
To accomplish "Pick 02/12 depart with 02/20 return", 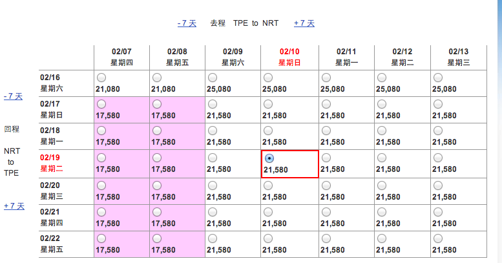I will click(x=382, y=185).
